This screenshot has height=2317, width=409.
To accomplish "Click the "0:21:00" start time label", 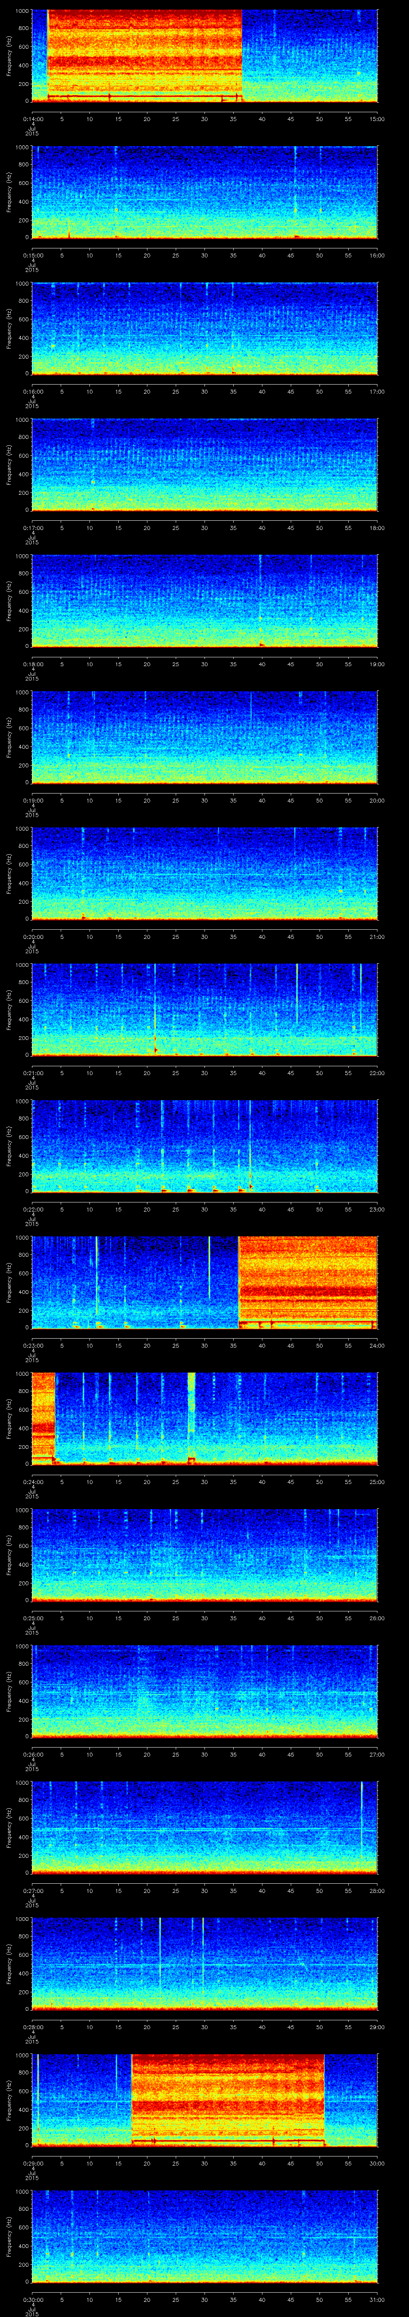I will tap(32, 1073).
